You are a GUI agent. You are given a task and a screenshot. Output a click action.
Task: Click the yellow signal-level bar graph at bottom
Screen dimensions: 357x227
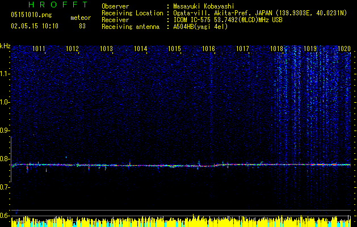(x=181, y=221)
